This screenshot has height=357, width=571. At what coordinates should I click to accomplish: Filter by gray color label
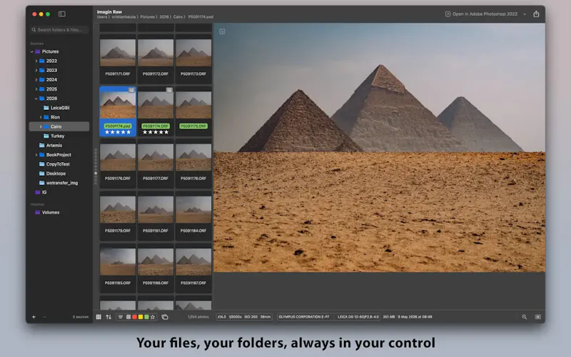(x=128, y=317)
